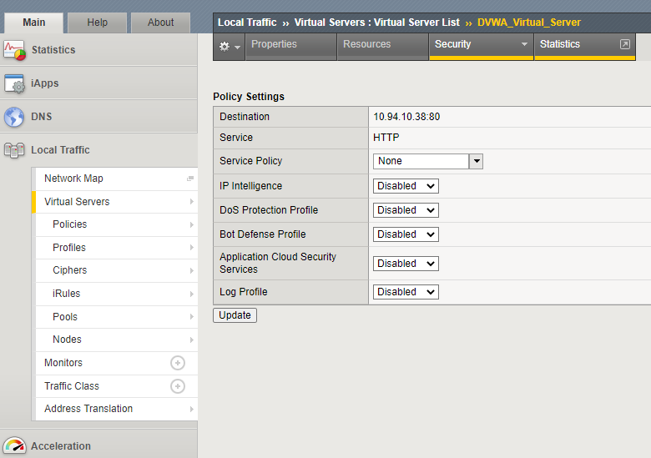Viewport: 651px width, 458px height.
Task: Click the HTTP service value
Action: tap(386, 138)
